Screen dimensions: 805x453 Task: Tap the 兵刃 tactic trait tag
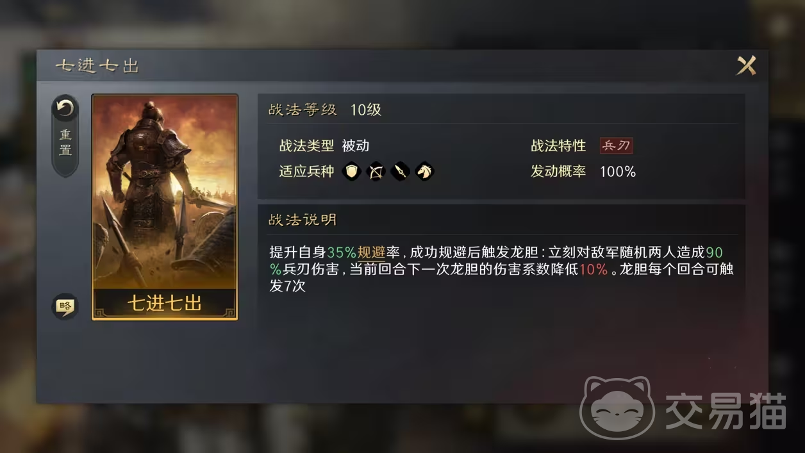(x=616, y=145)
